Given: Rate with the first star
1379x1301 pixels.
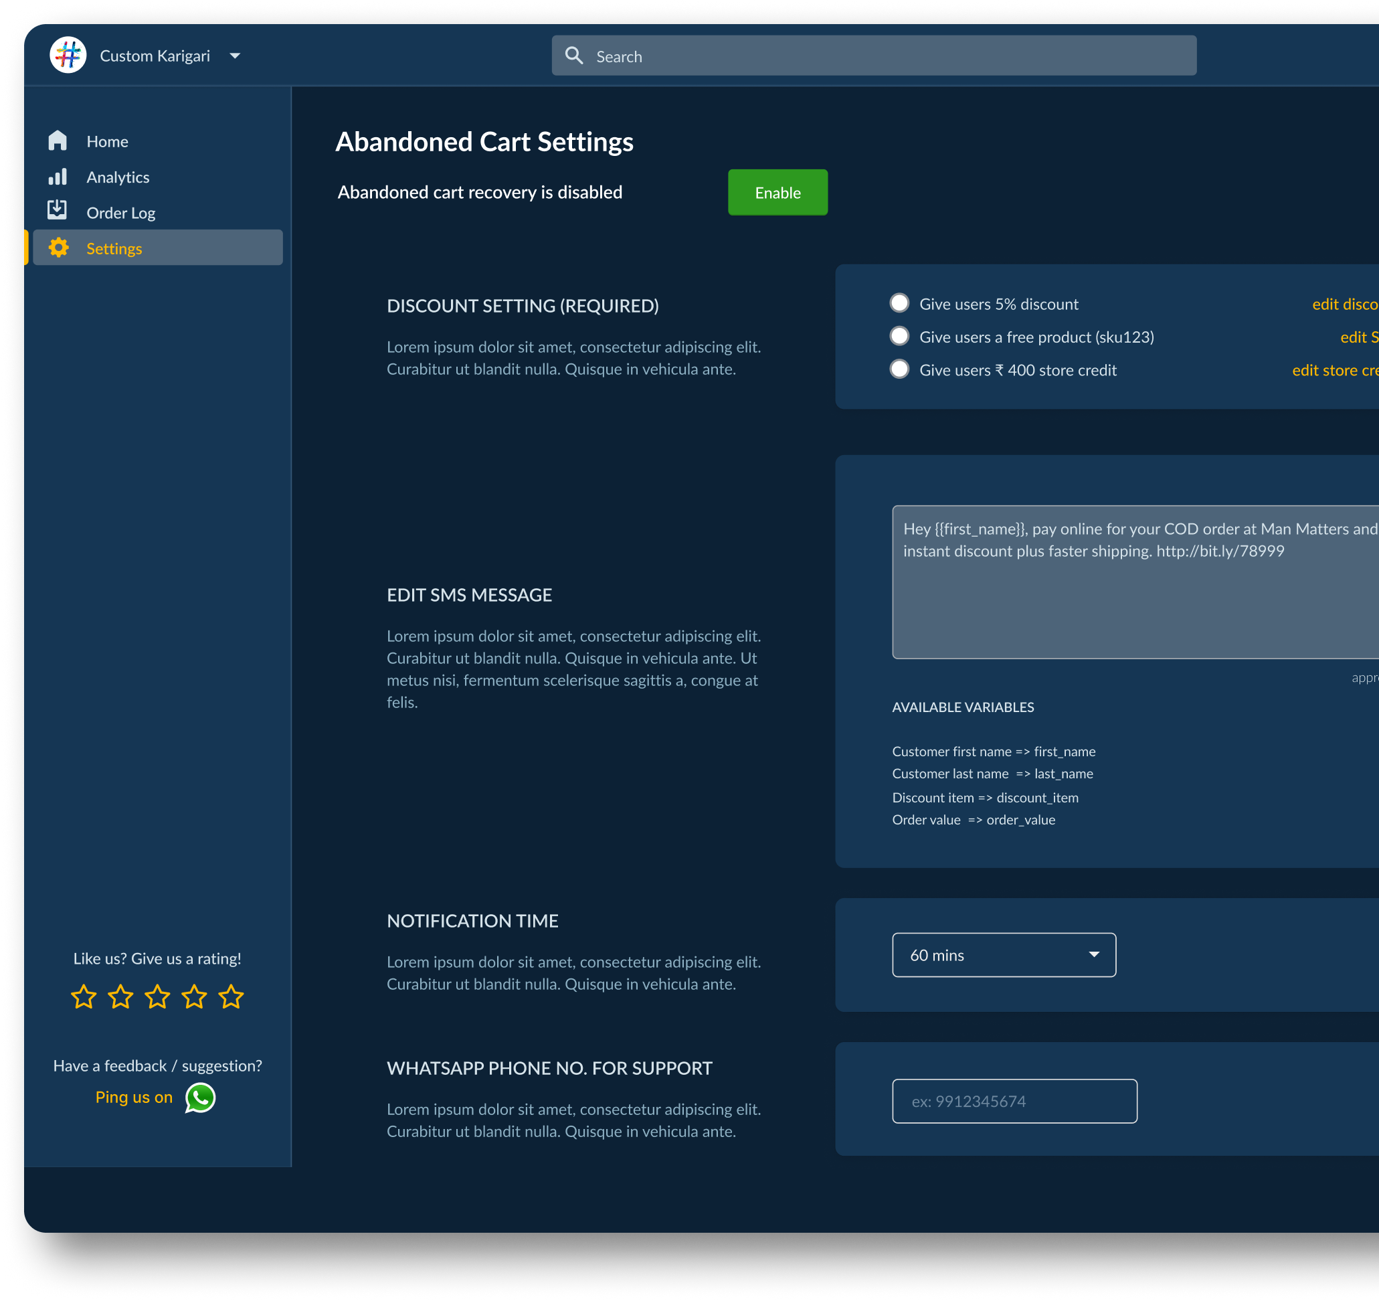Looking at the screenshot, I should pyautogui.click(x=84, y=997).
